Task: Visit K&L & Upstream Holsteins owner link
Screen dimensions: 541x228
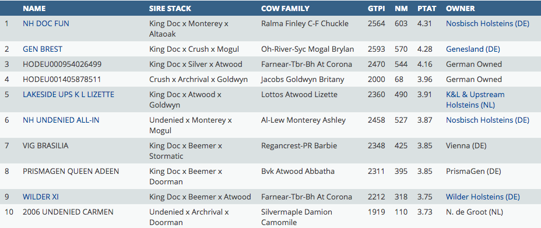Action: tap(475, 99)
